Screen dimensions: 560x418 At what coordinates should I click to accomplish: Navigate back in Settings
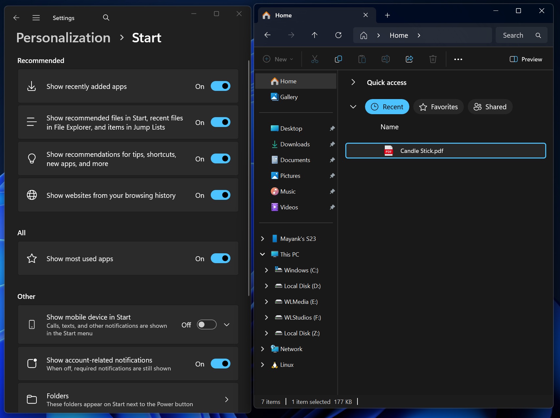pyautogui.click(x=16, y=18)
